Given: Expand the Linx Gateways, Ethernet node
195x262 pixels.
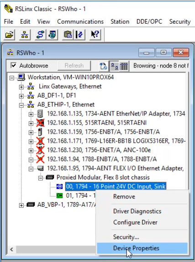Looking at the screenshot, I should 21,87.
